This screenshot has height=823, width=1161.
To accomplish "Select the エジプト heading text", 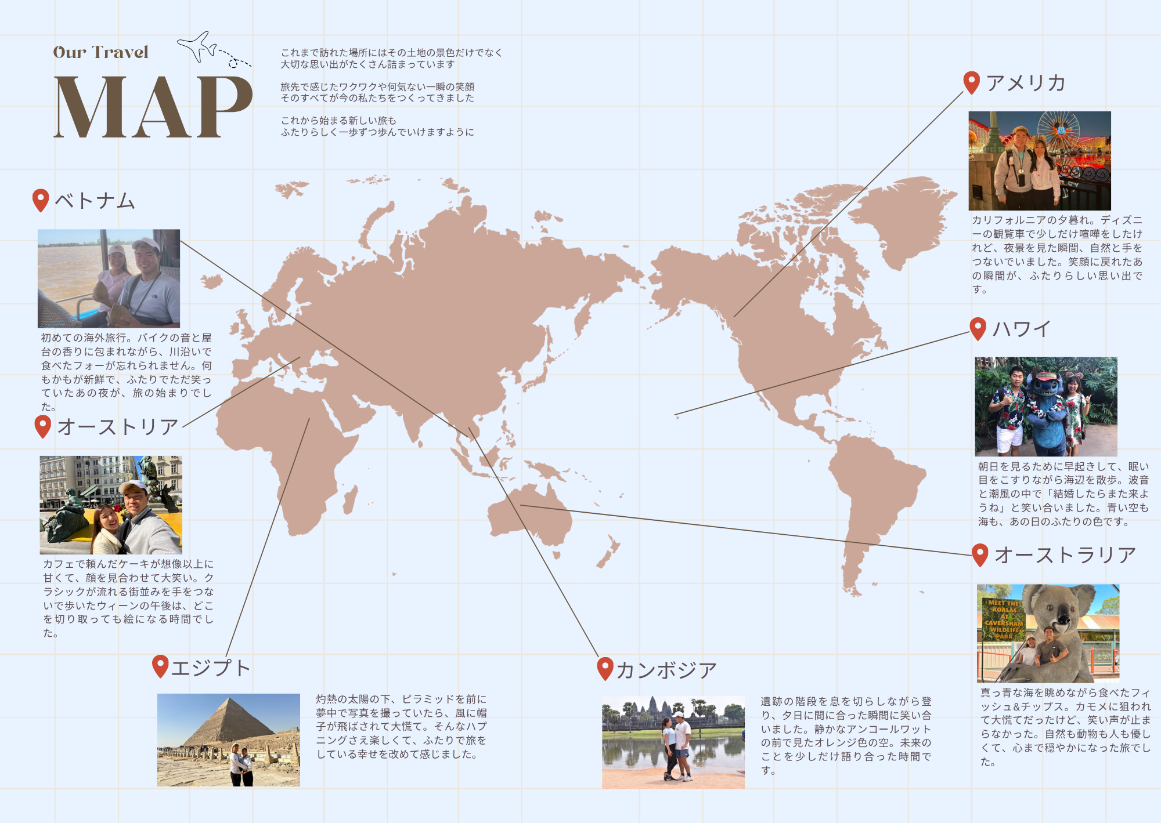I will pyautogui.click(x=211, y=667).
